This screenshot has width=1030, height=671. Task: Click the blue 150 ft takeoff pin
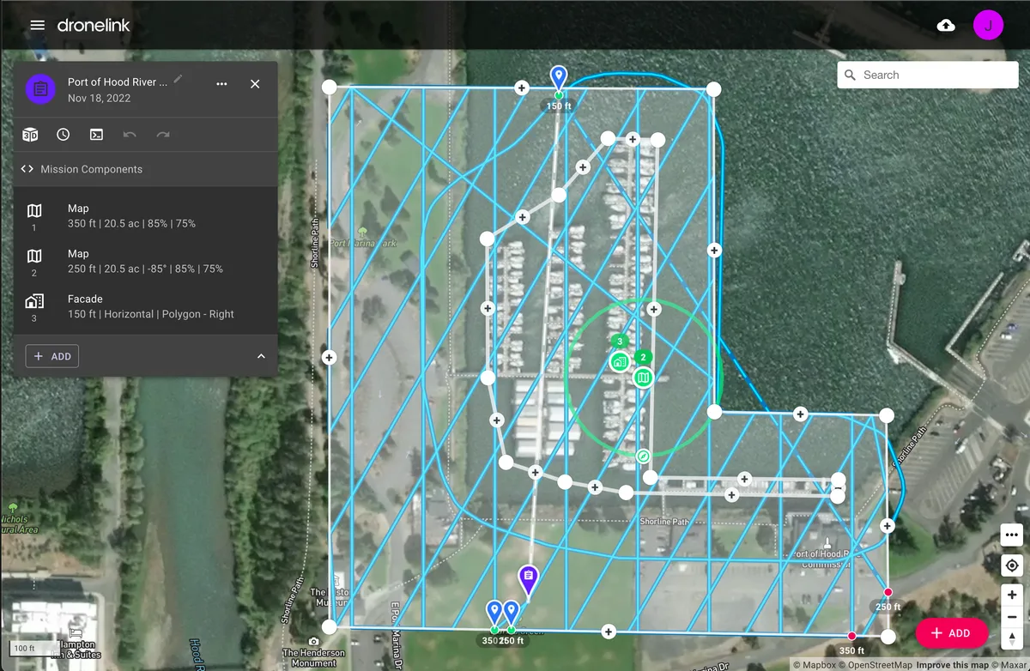(x=559, y=78)
